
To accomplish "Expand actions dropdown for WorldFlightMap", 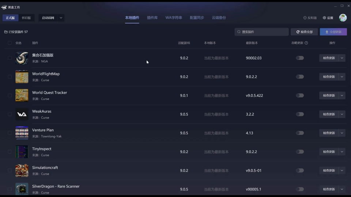I will (342, 77).
